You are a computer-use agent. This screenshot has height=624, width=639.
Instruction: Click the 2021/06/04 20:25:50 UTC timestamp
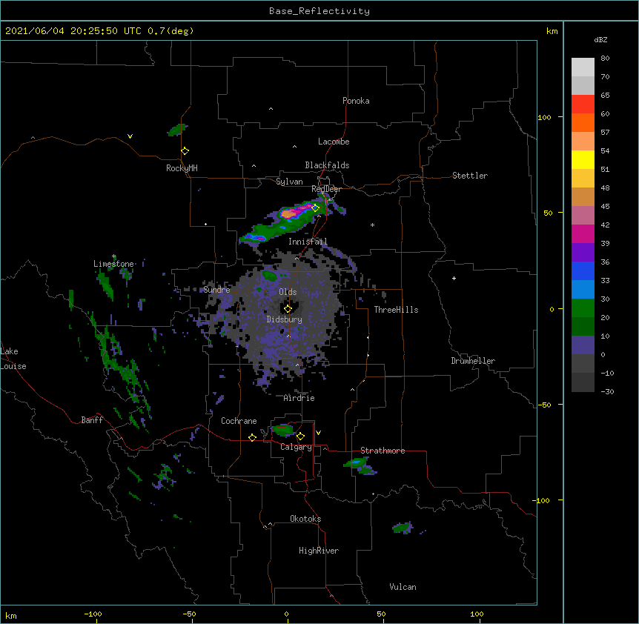coord(73,31)
